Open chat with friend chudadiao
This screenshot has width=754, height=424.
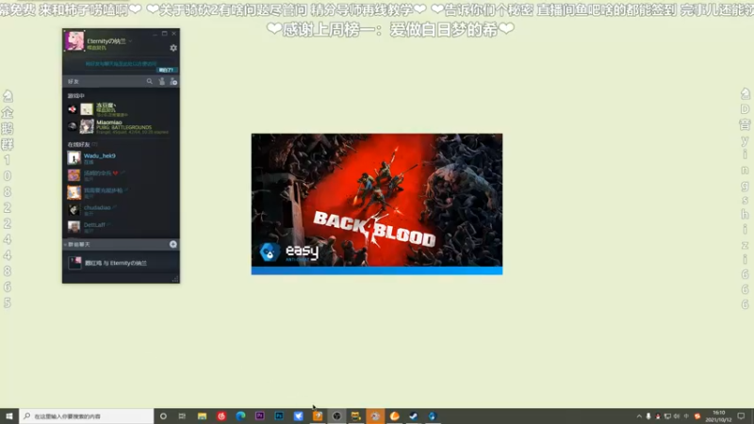click(121, 209)
